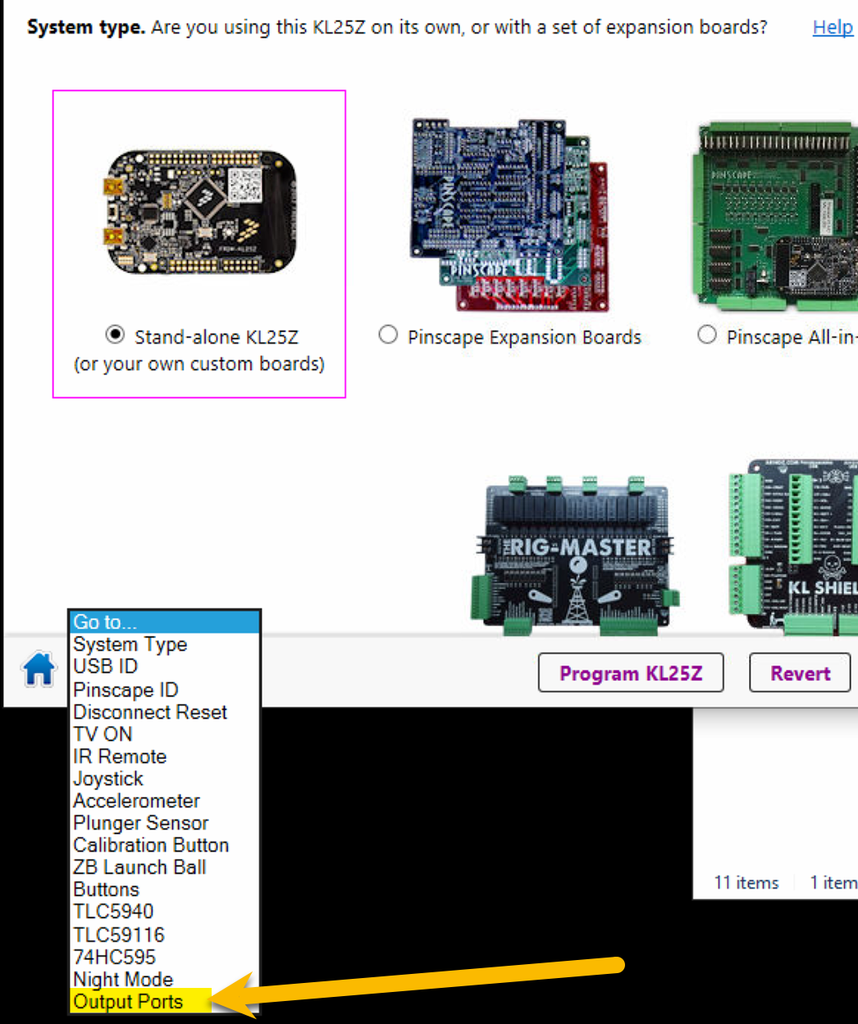Open the USB ID menu entry
The image size is (858, 1024).
pyautogui.click(x=104, y=667)
